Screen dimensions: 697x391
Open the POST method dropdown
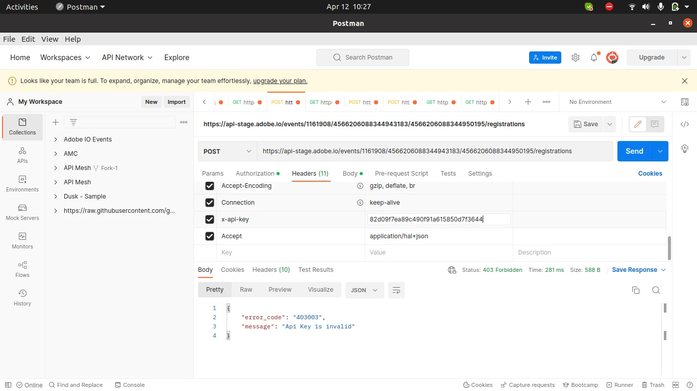click(228, 151)
